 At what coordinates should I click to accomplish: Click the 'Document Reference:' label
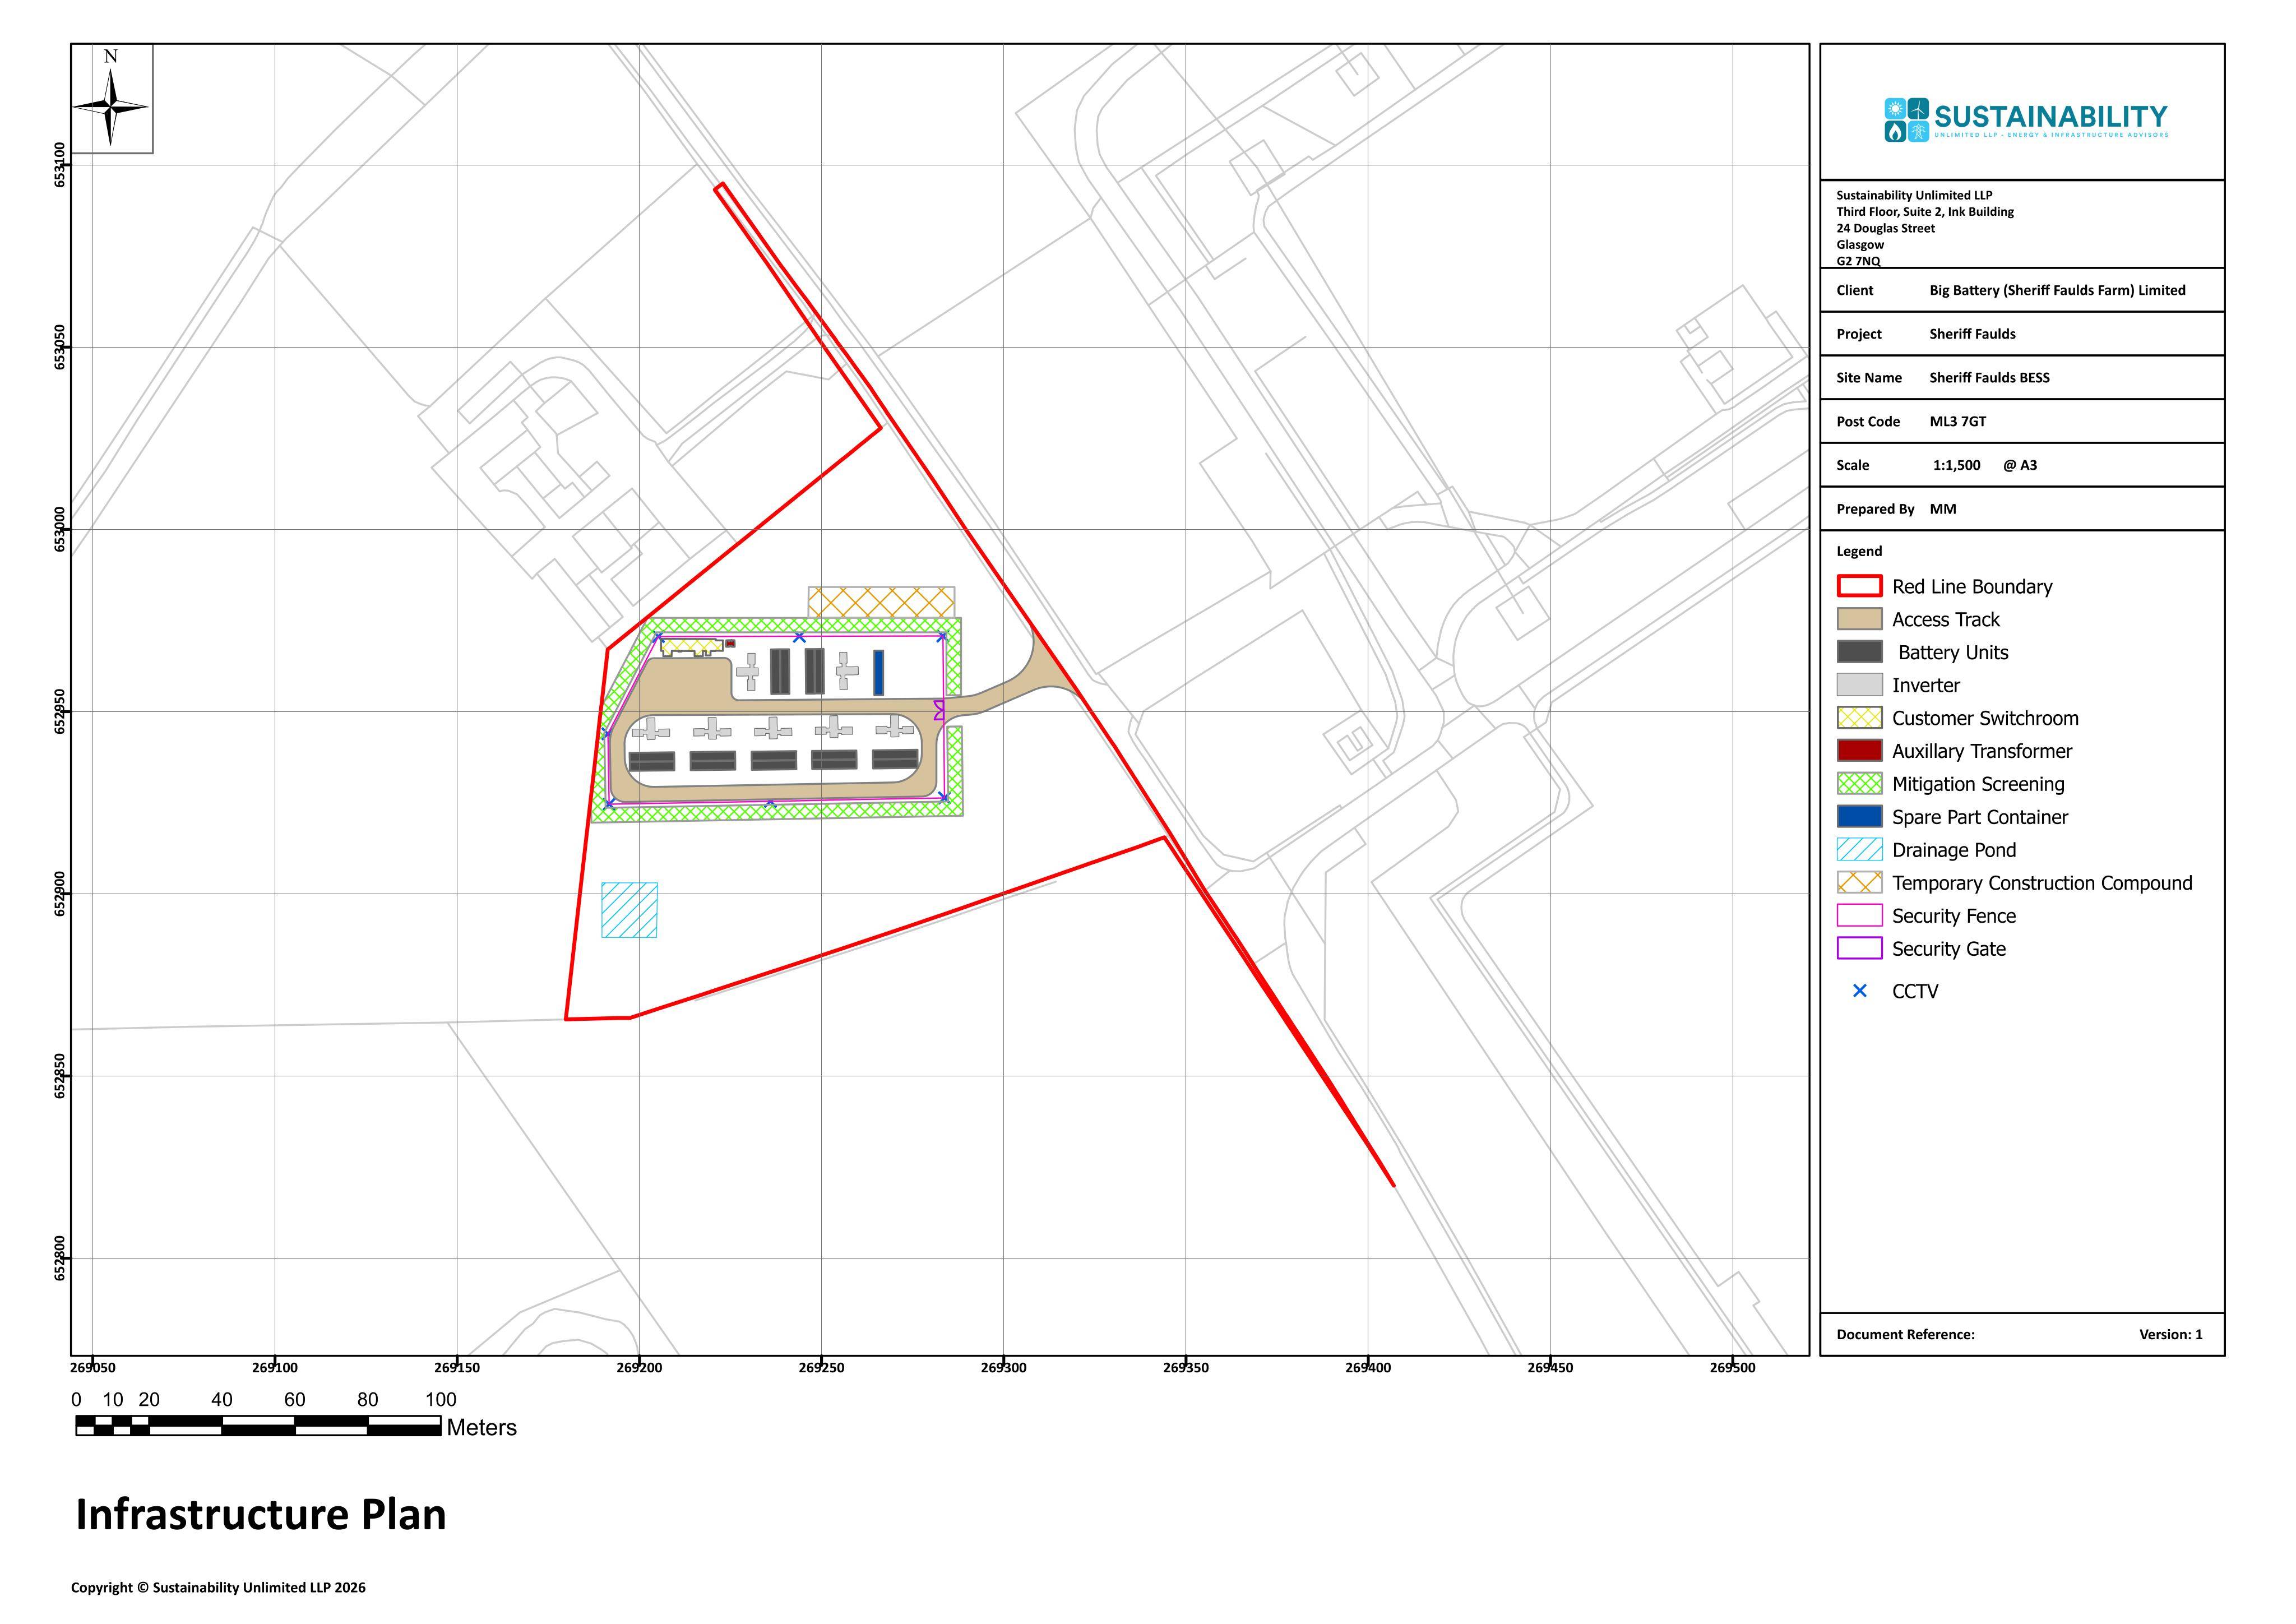click(x=1905, y=1334)
